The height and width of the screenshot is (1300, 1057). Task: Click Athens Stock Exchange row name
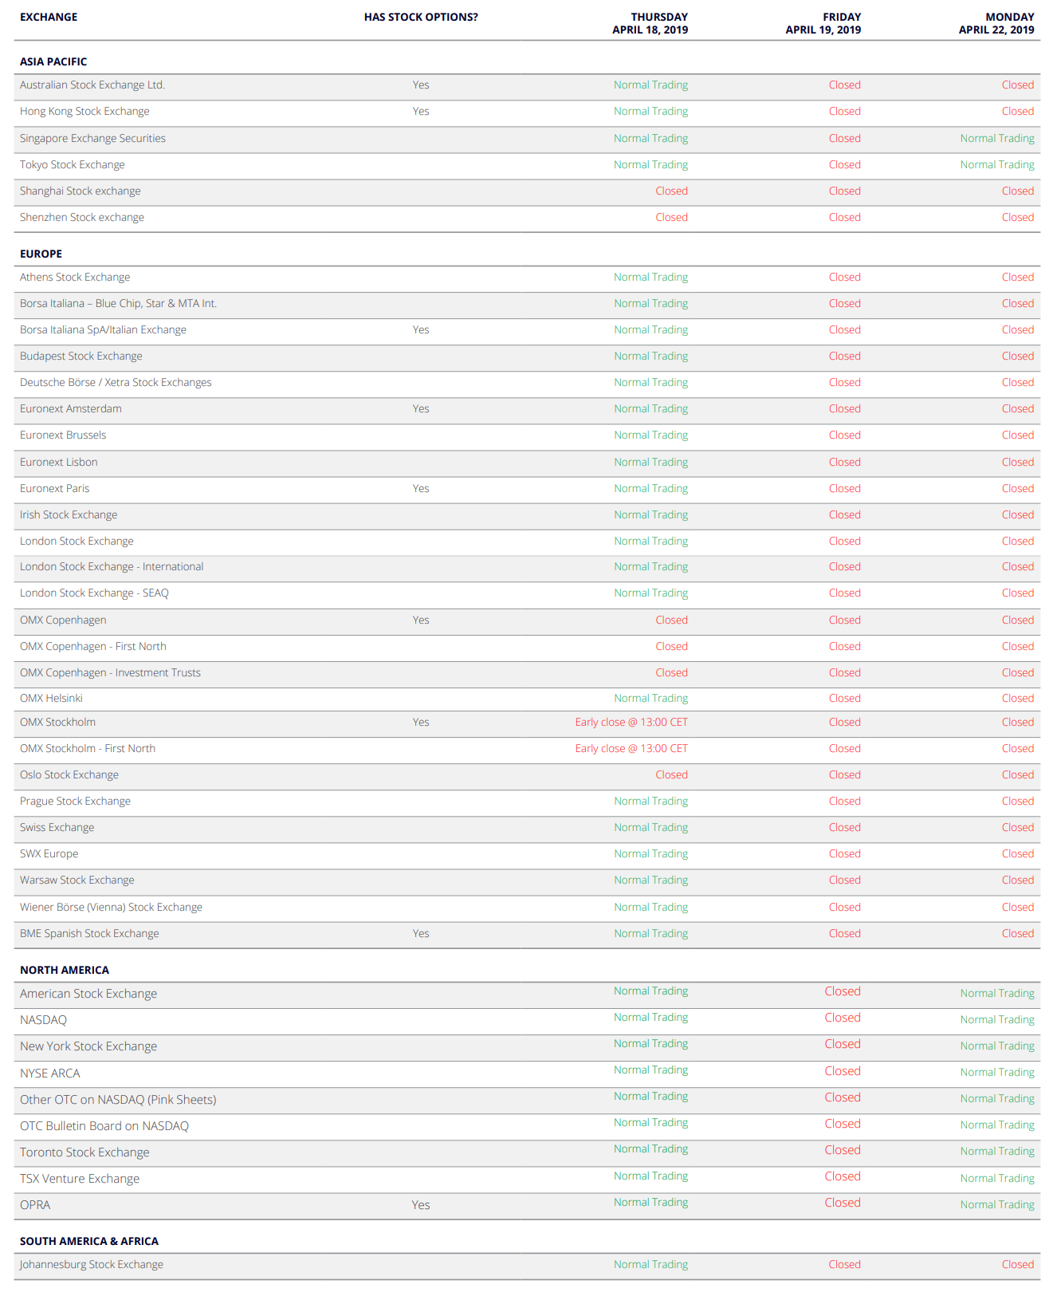75,277
